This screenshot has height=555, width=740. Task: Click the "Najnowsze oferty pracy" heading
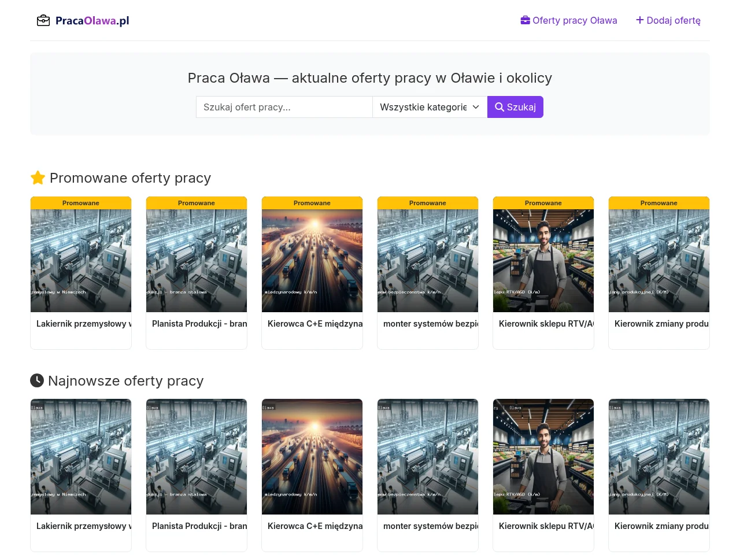[x=117, y=381]
